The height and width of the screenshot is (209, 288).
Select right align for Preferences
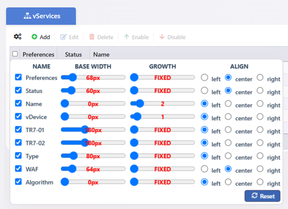[260, 78]
